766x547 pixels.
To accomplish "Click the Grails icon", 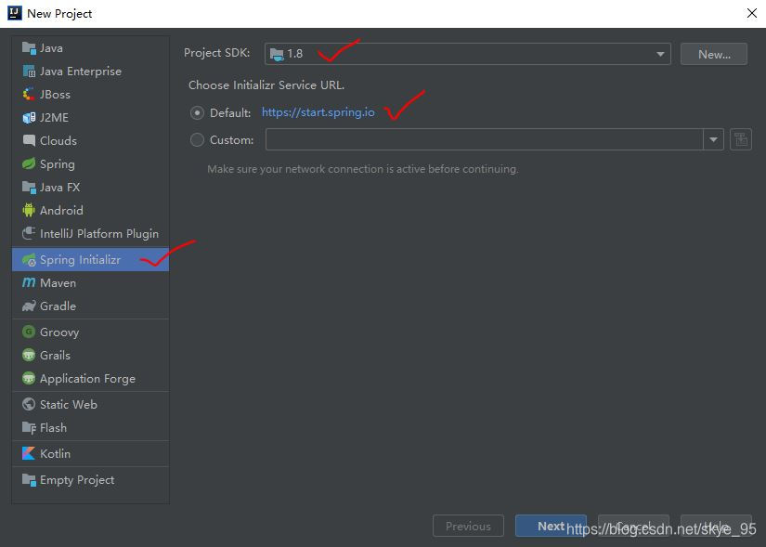I will point(29,355).
